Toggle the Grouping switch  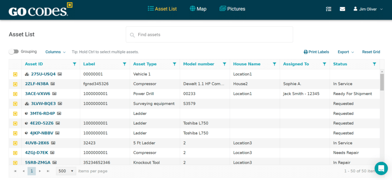14,52
